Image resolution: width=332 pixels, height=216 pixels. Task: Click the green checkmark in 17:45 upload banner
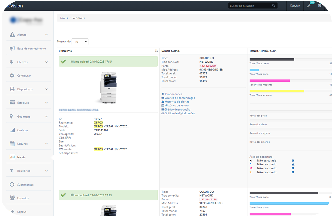(63, 61)
